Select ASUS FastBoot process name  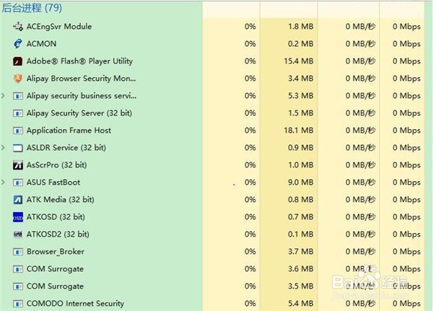53,183
